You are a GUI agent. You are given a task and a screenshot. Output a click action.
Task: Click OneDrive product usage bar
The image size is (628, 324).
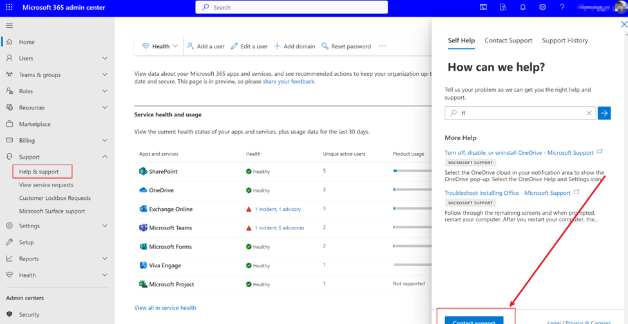(412, 190)
